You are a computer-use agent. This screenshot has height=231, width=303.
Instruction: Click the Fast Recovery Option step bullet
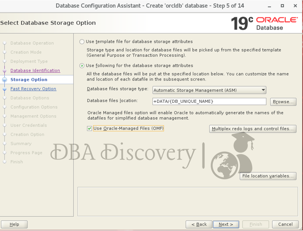4,89
